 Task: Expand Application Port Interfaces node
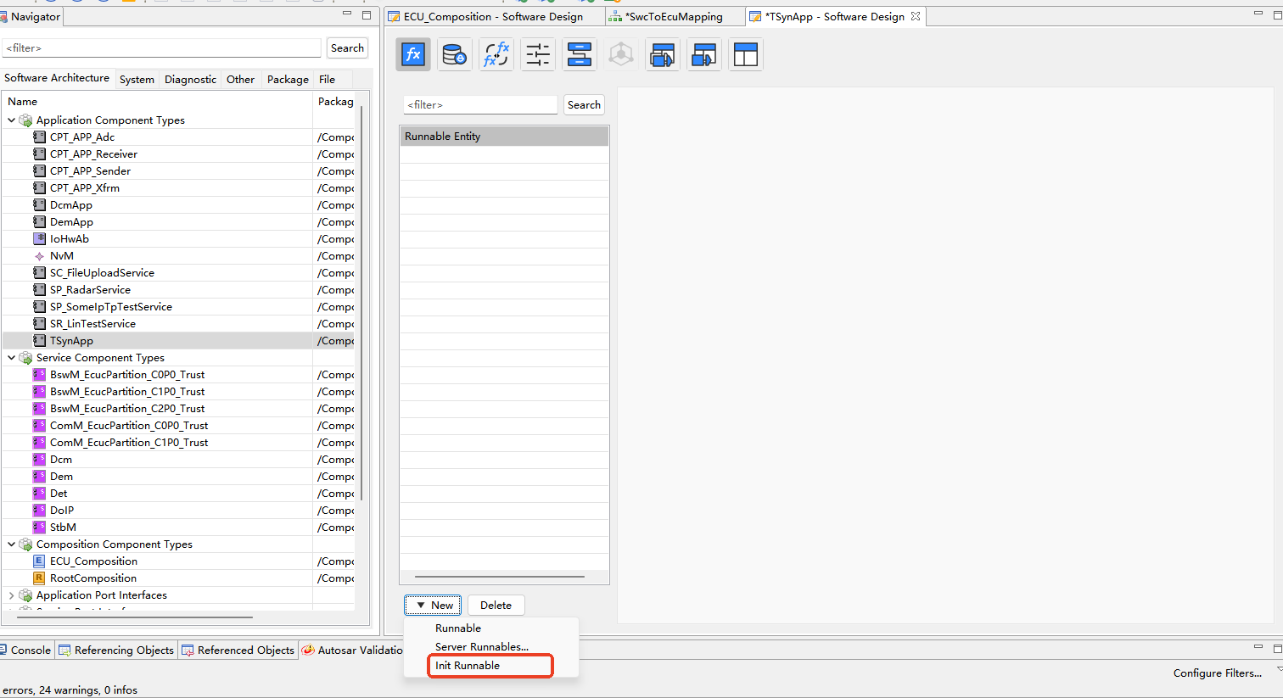(11, 595)
